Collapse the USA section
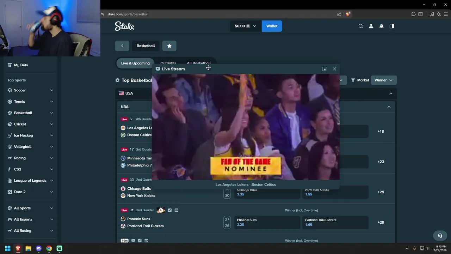 click(x=390, y=93)
